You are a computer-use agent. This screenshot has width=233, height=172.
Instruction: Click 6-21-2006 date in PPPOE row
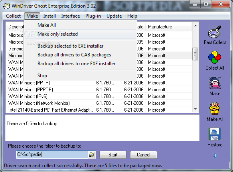(134, 90)
